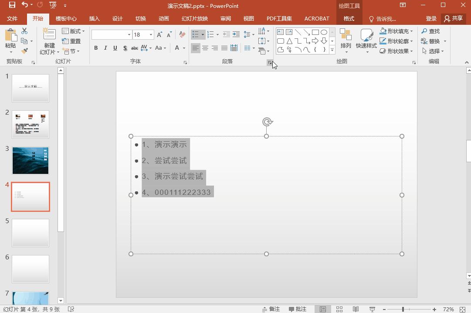This screenshot has width=471, height=313.
Task: Click the Cut scissors icon
Action: [x=24, y=31]
